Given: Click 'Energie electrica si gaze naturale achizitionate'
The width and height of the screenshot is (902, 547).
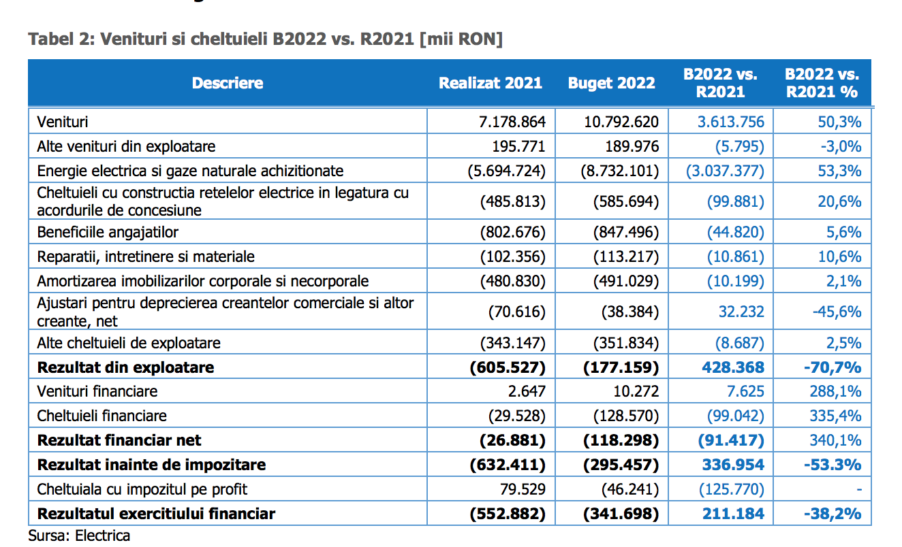Looking at the screenshot, I should [190, 171].
